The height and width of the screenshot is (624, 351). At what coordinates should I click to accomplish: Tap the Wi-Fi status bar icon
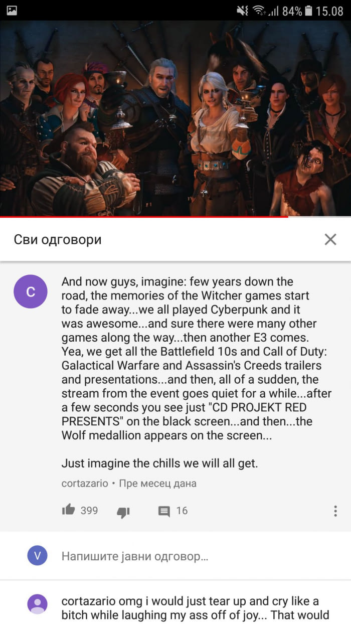click(259, 10)
